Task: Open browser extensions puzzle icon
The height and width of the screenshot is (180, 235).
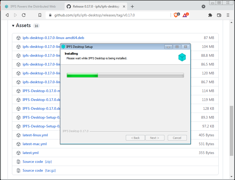Action: click(x=210, y=15)
